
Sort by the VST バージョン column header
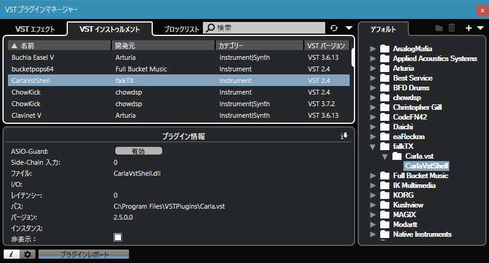[326, 46]
